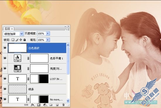
Task: Click the 白色底纹 layer name
Action: click(x=34, y=48)
